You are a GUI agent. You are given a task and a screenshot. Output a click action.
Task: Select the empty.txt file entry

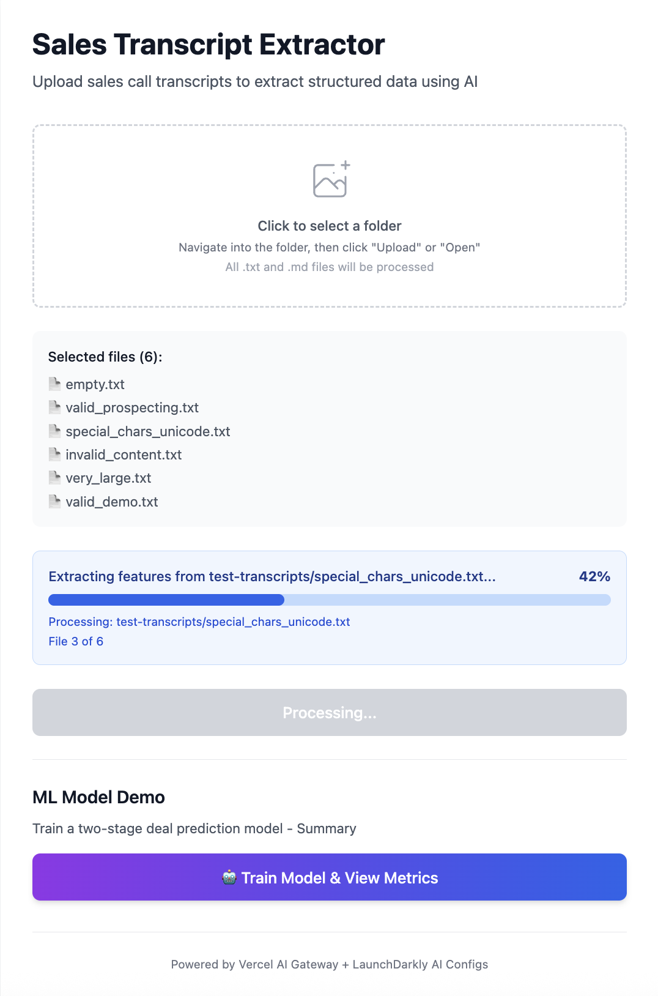95,384
